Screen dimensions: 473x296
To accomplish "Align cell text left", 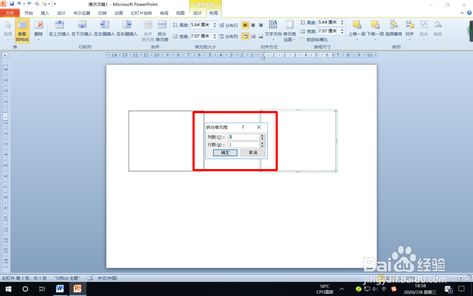I will [246, 25].
